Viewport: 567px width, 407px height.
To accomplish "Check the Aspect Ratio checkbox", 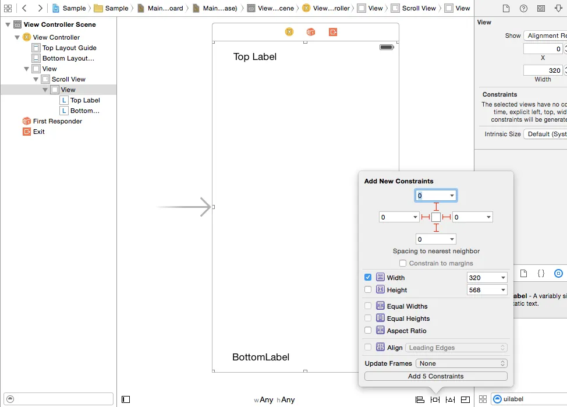I will pos(368,330).
